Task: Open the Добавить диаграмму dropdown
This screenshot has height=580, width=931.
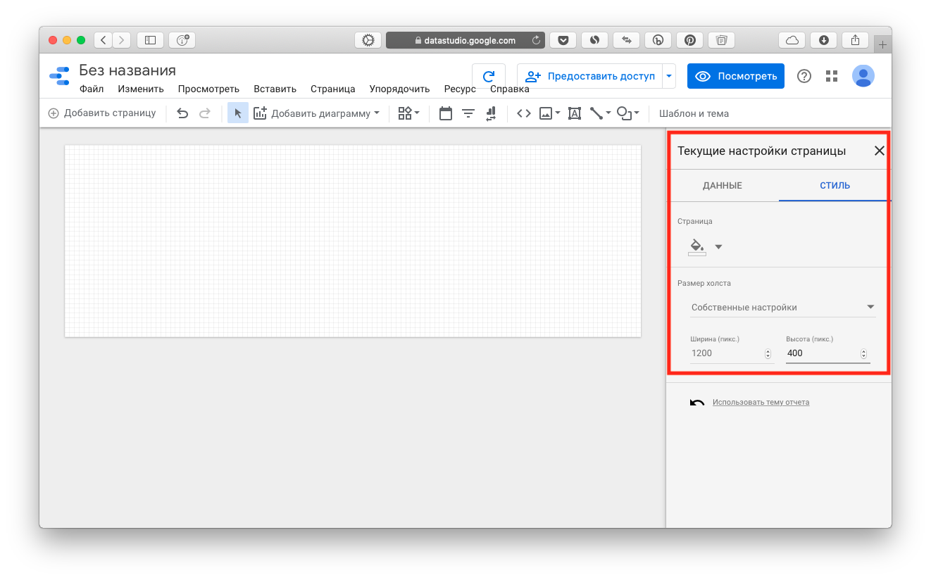Action: tap(316, 113)
